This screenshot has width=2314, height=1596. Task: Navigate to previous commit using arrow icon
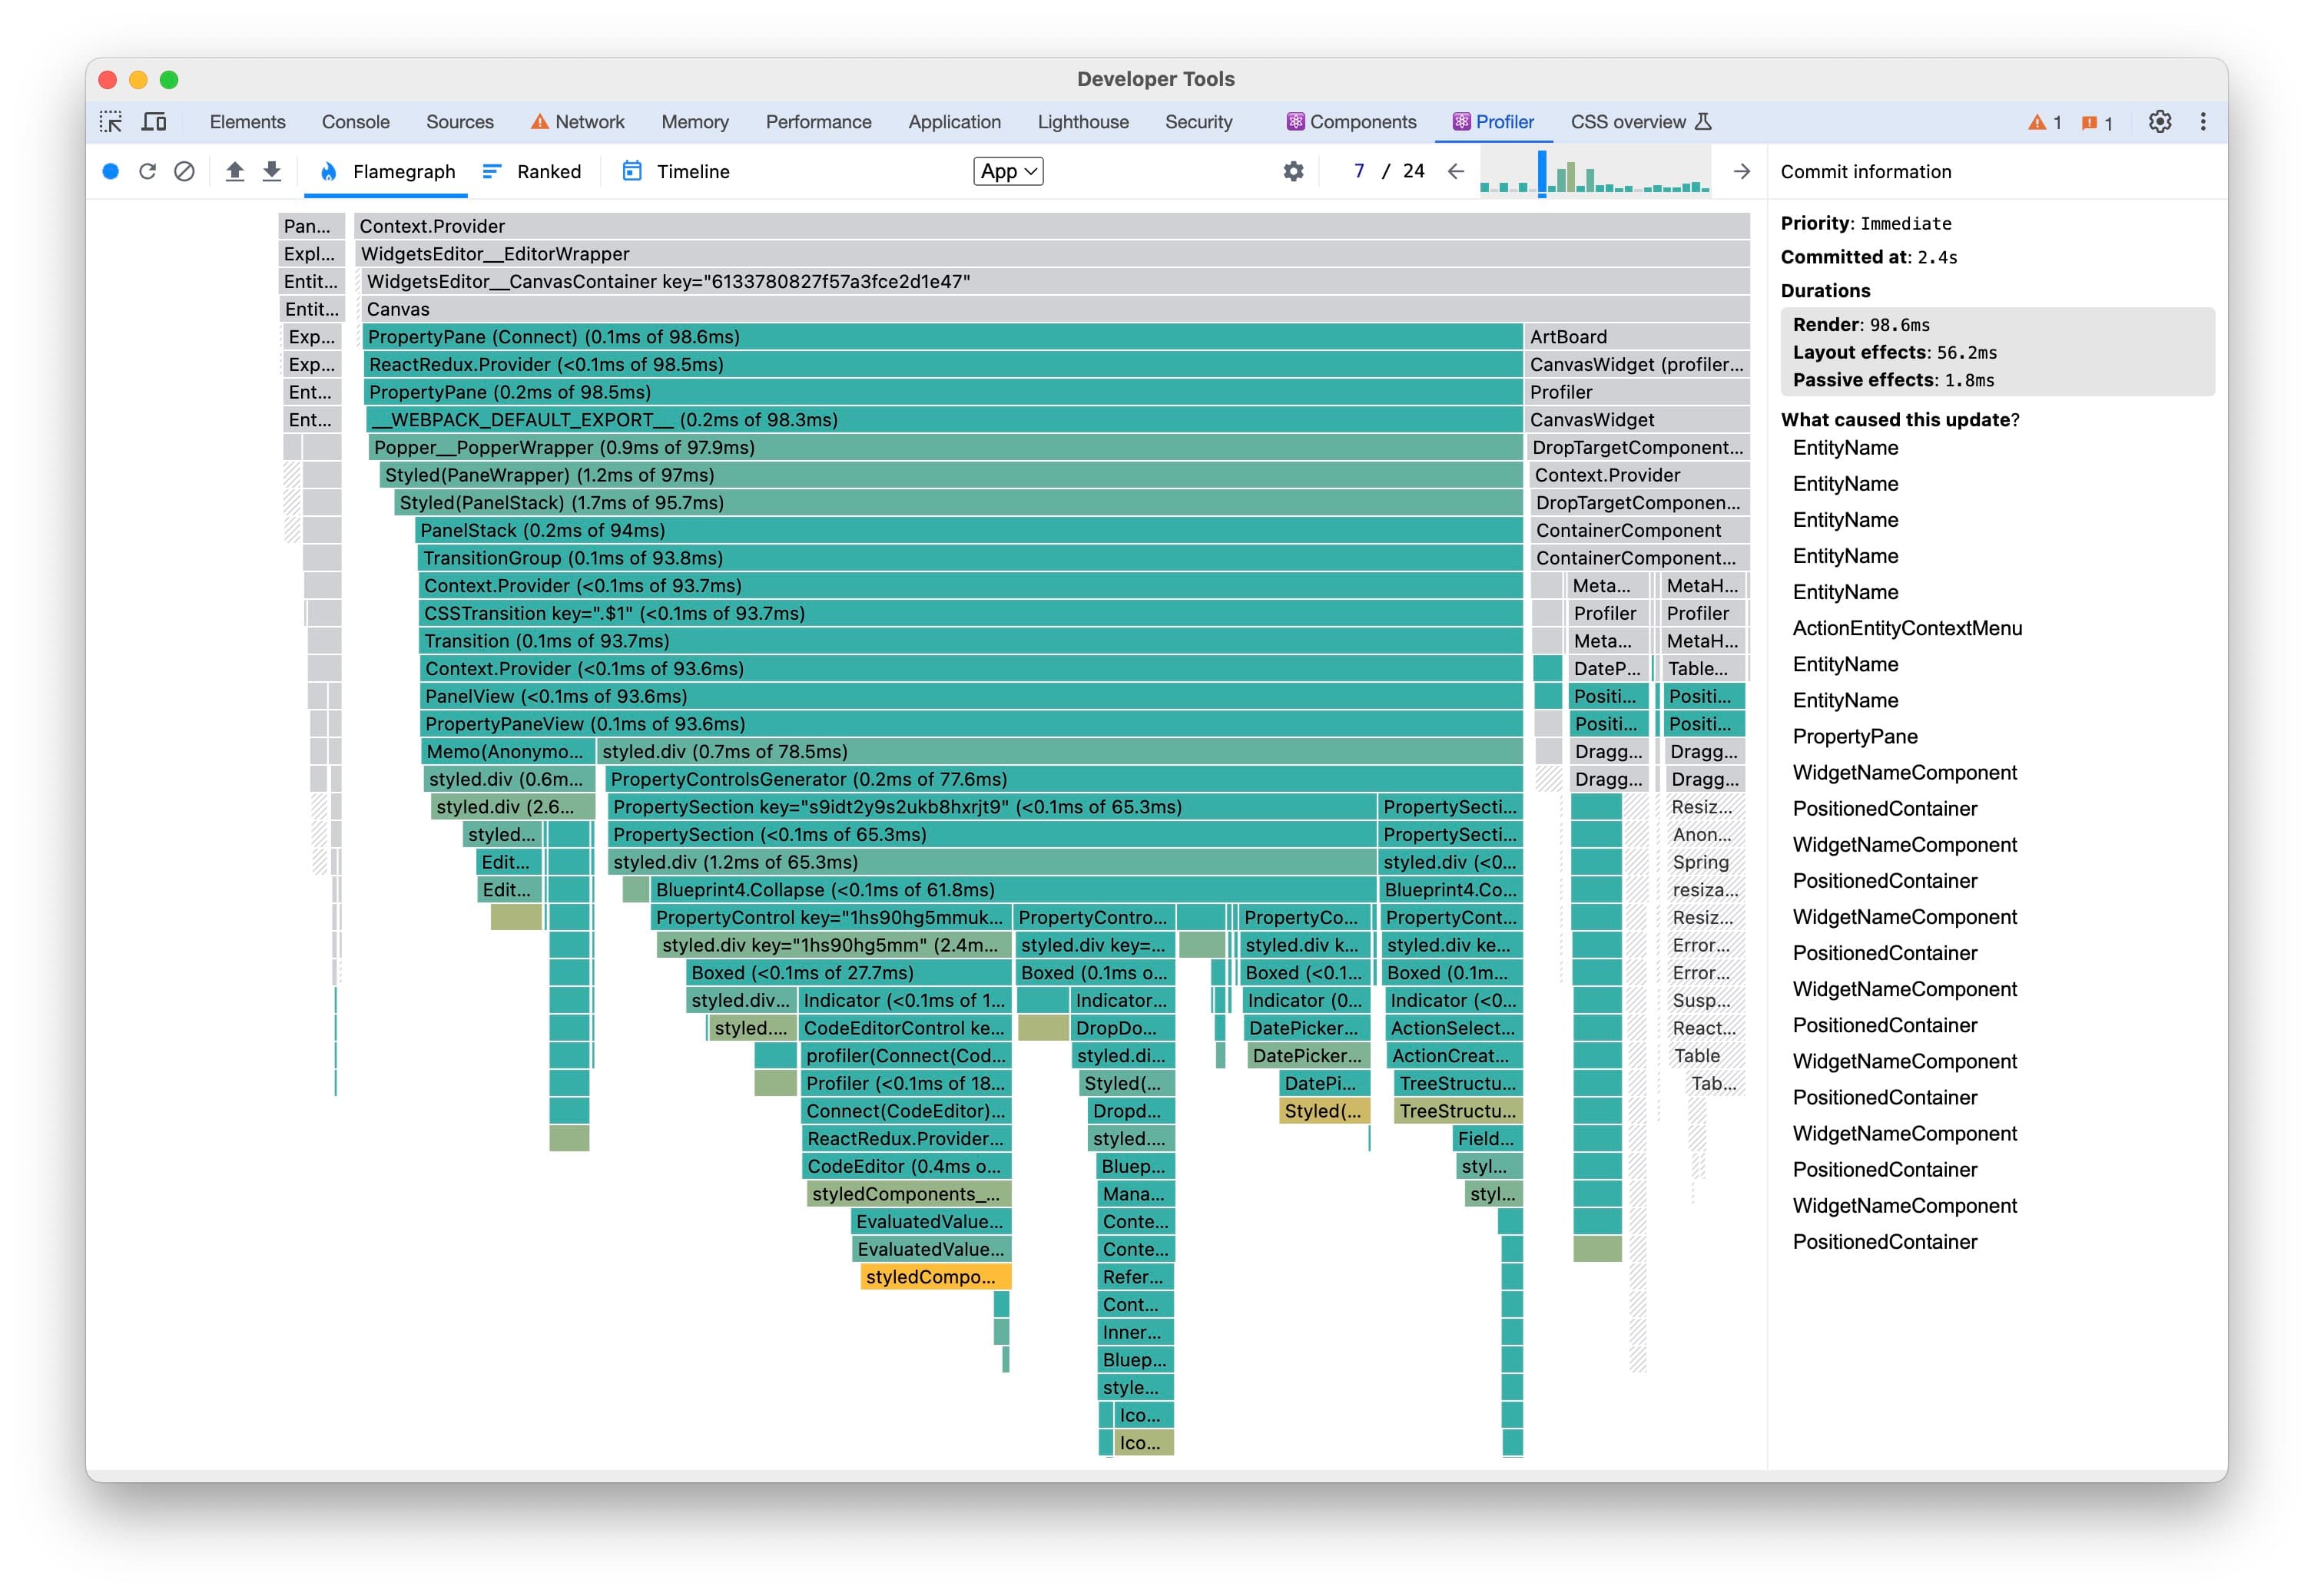click(1454, 171)
